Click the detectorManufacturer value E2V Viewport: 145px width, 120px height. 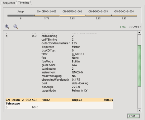[x=75, y=43]
